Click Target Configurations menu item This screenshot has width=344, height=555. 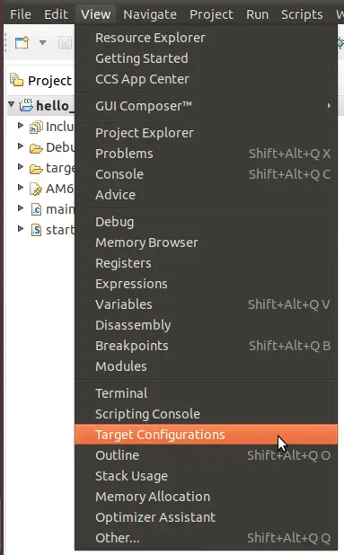(x=206, y=435)
